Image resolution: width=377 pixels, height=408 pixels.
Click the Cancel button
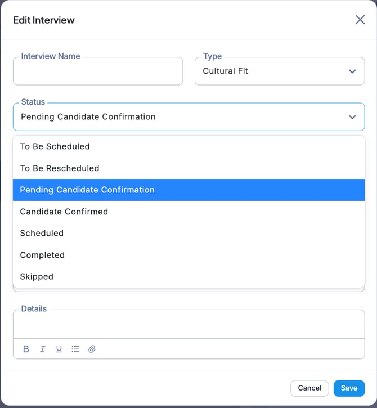tap(309, 388)
